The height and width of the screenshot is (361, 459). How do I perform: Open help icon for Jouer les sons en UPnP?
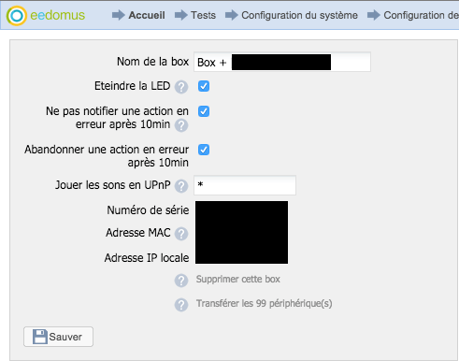pyautogui.click(x=181, y=186)
